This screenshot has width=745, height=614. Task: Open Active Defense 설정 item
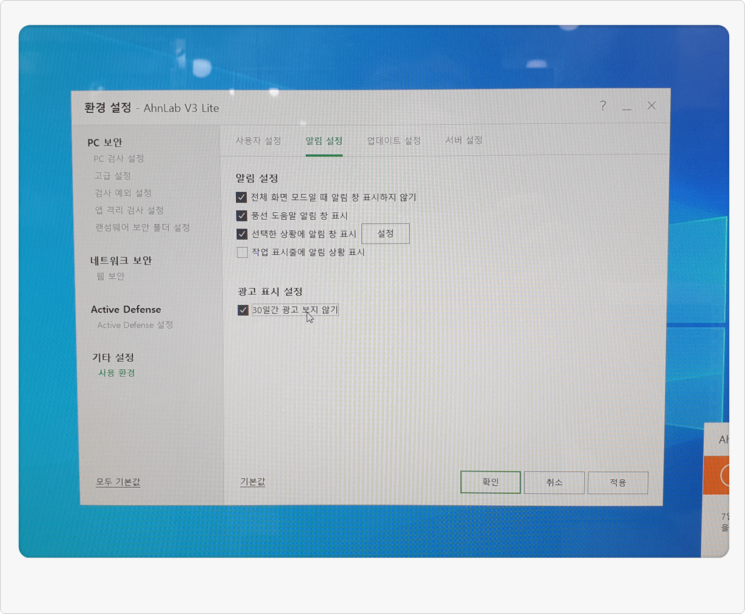coord(135,325)
